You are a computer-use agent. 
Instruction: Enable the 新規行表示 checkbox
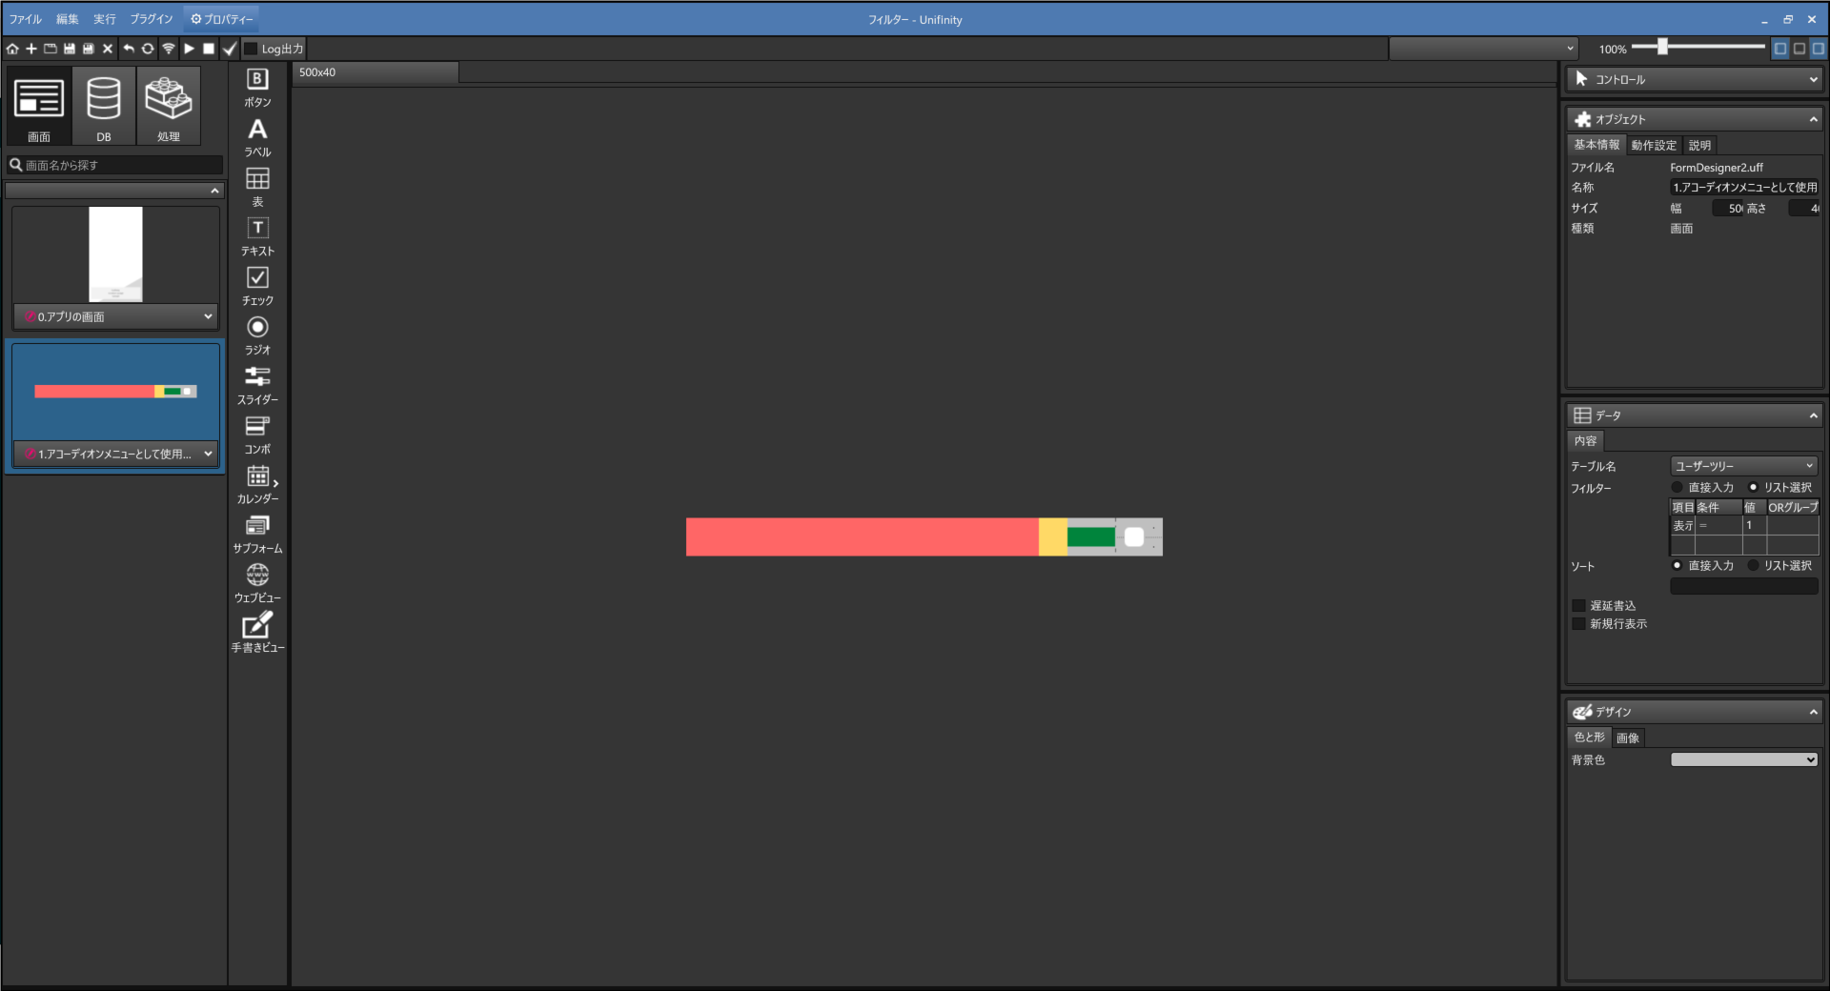pyautogui.click(x=1578, y=623)
